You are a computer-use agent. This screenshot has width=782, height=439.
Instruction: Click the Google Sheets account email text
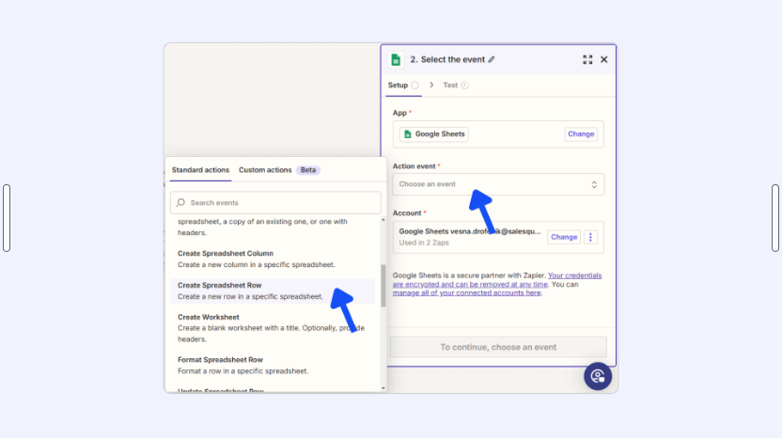point(469,231)
